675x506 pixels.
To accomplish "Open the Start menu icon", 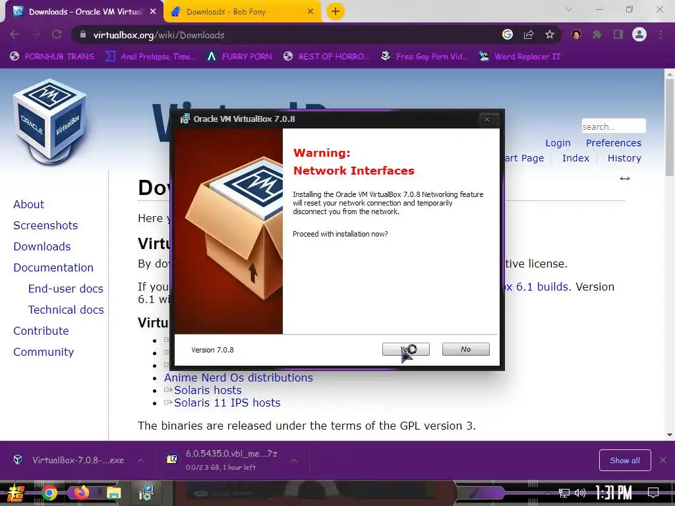I will [x=16, y=493].
